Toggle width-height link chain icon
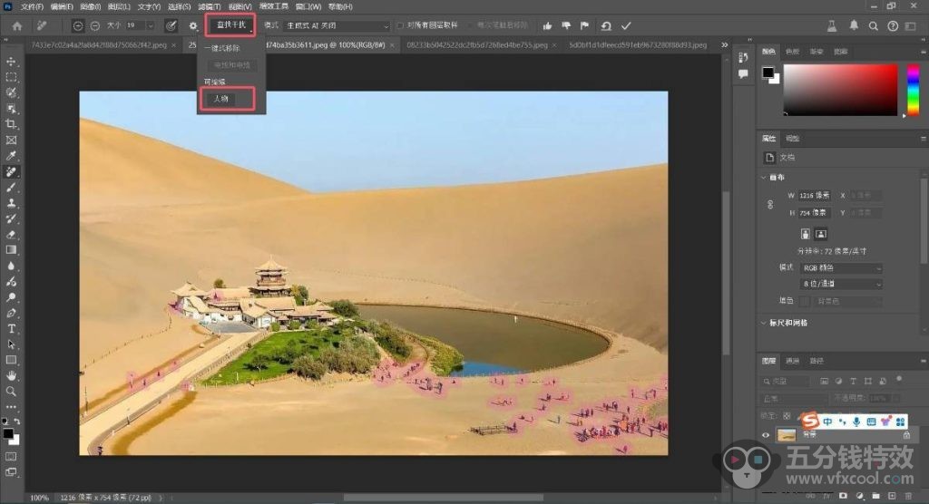The width and height of the screenshot is (929, 504). coord(770,204)
